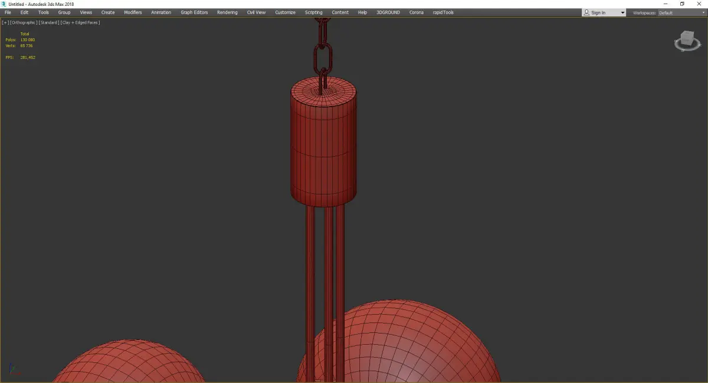Open the 3DGROUND menu
708x383 pixels.
point(388,12)
